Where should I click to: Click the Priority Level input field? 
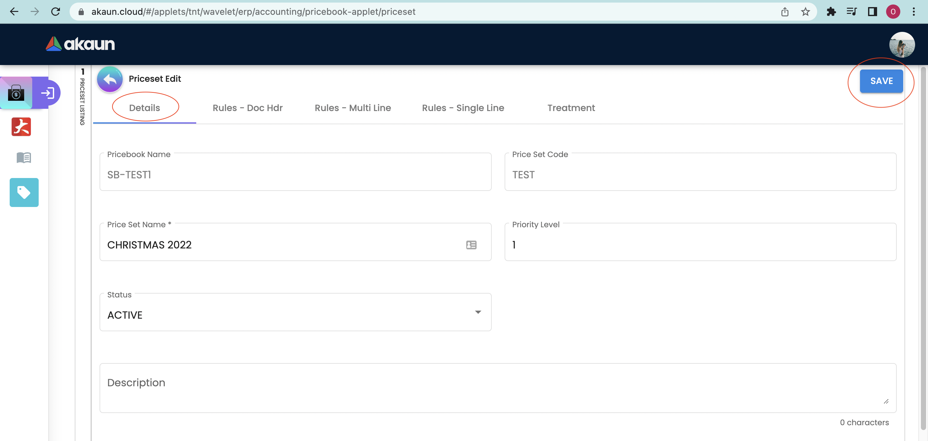click(700, 245)
